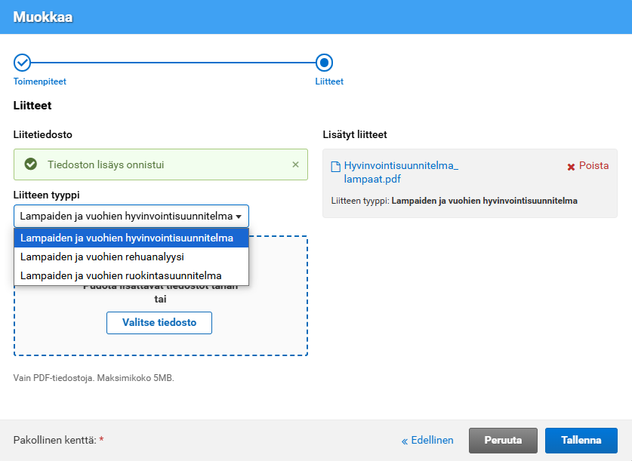
Task: Click the red X remove icon
Action: (x=571, y=167)
